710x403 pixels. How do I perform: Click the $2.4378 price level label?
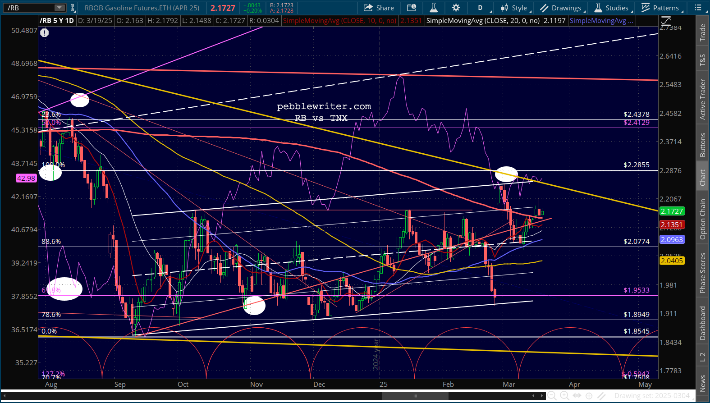[x=637, y=114]
